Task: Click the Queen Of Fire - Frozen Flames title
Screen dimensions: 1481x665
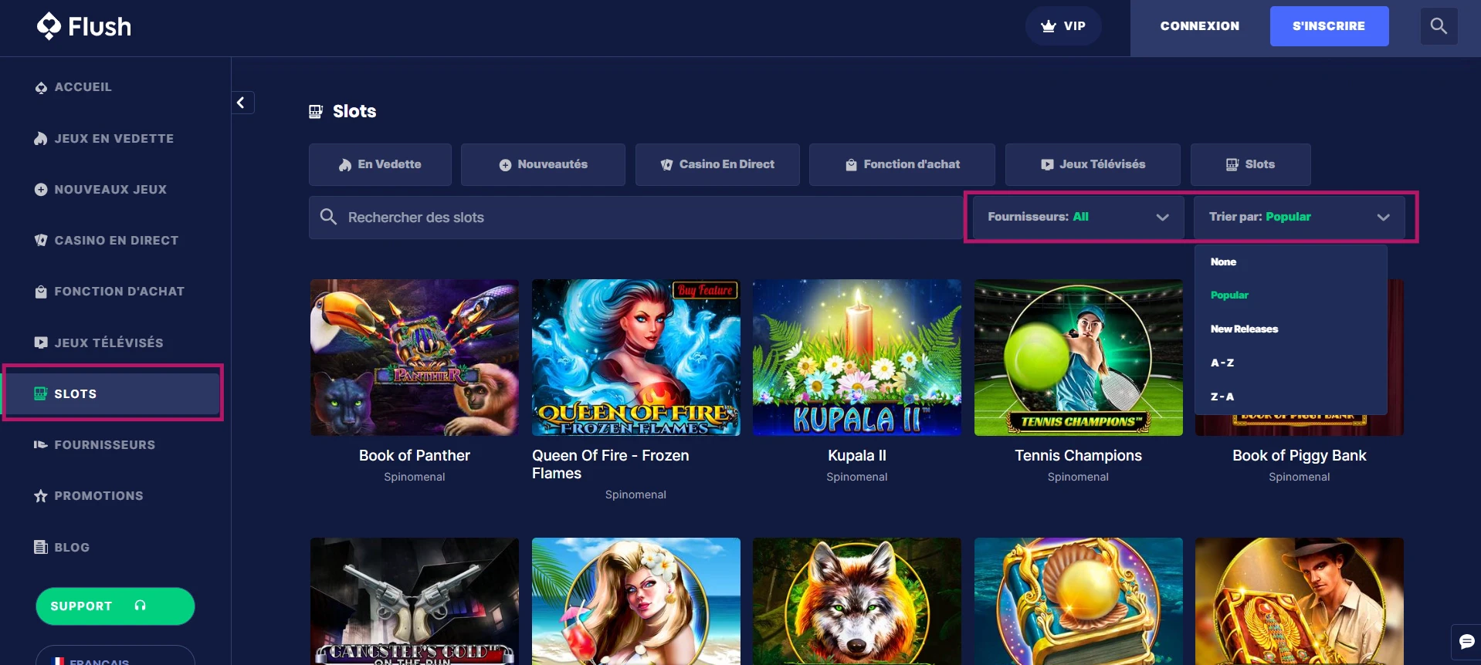Action: [x=611, y=464]
